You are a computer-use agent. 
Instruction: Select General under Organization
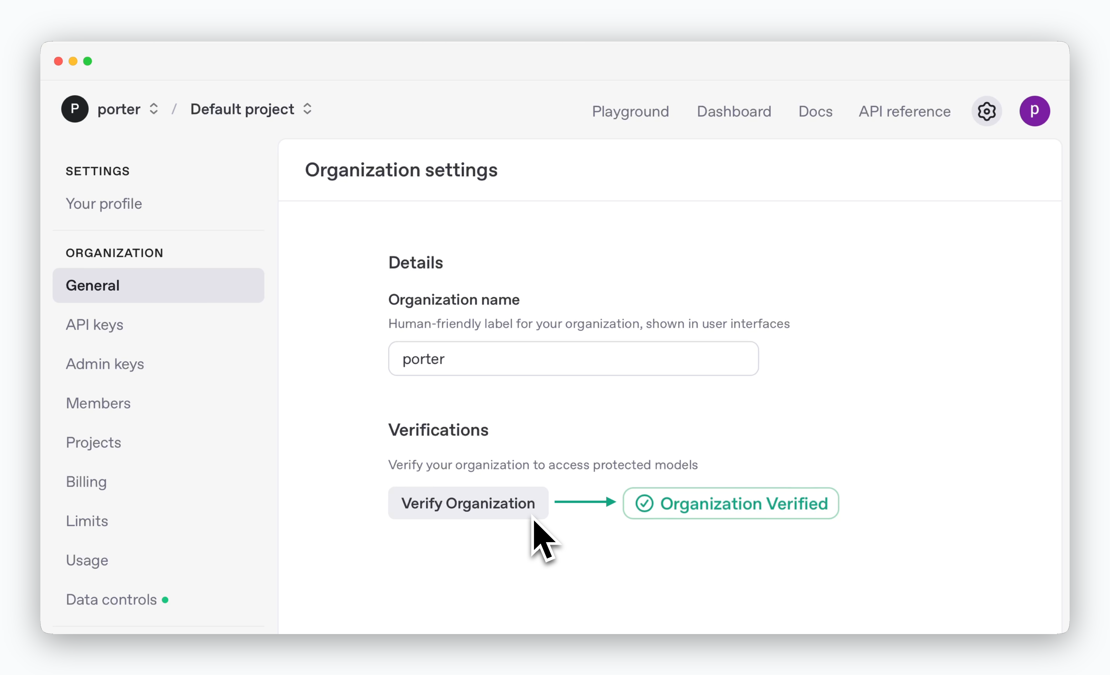[158, 285]
